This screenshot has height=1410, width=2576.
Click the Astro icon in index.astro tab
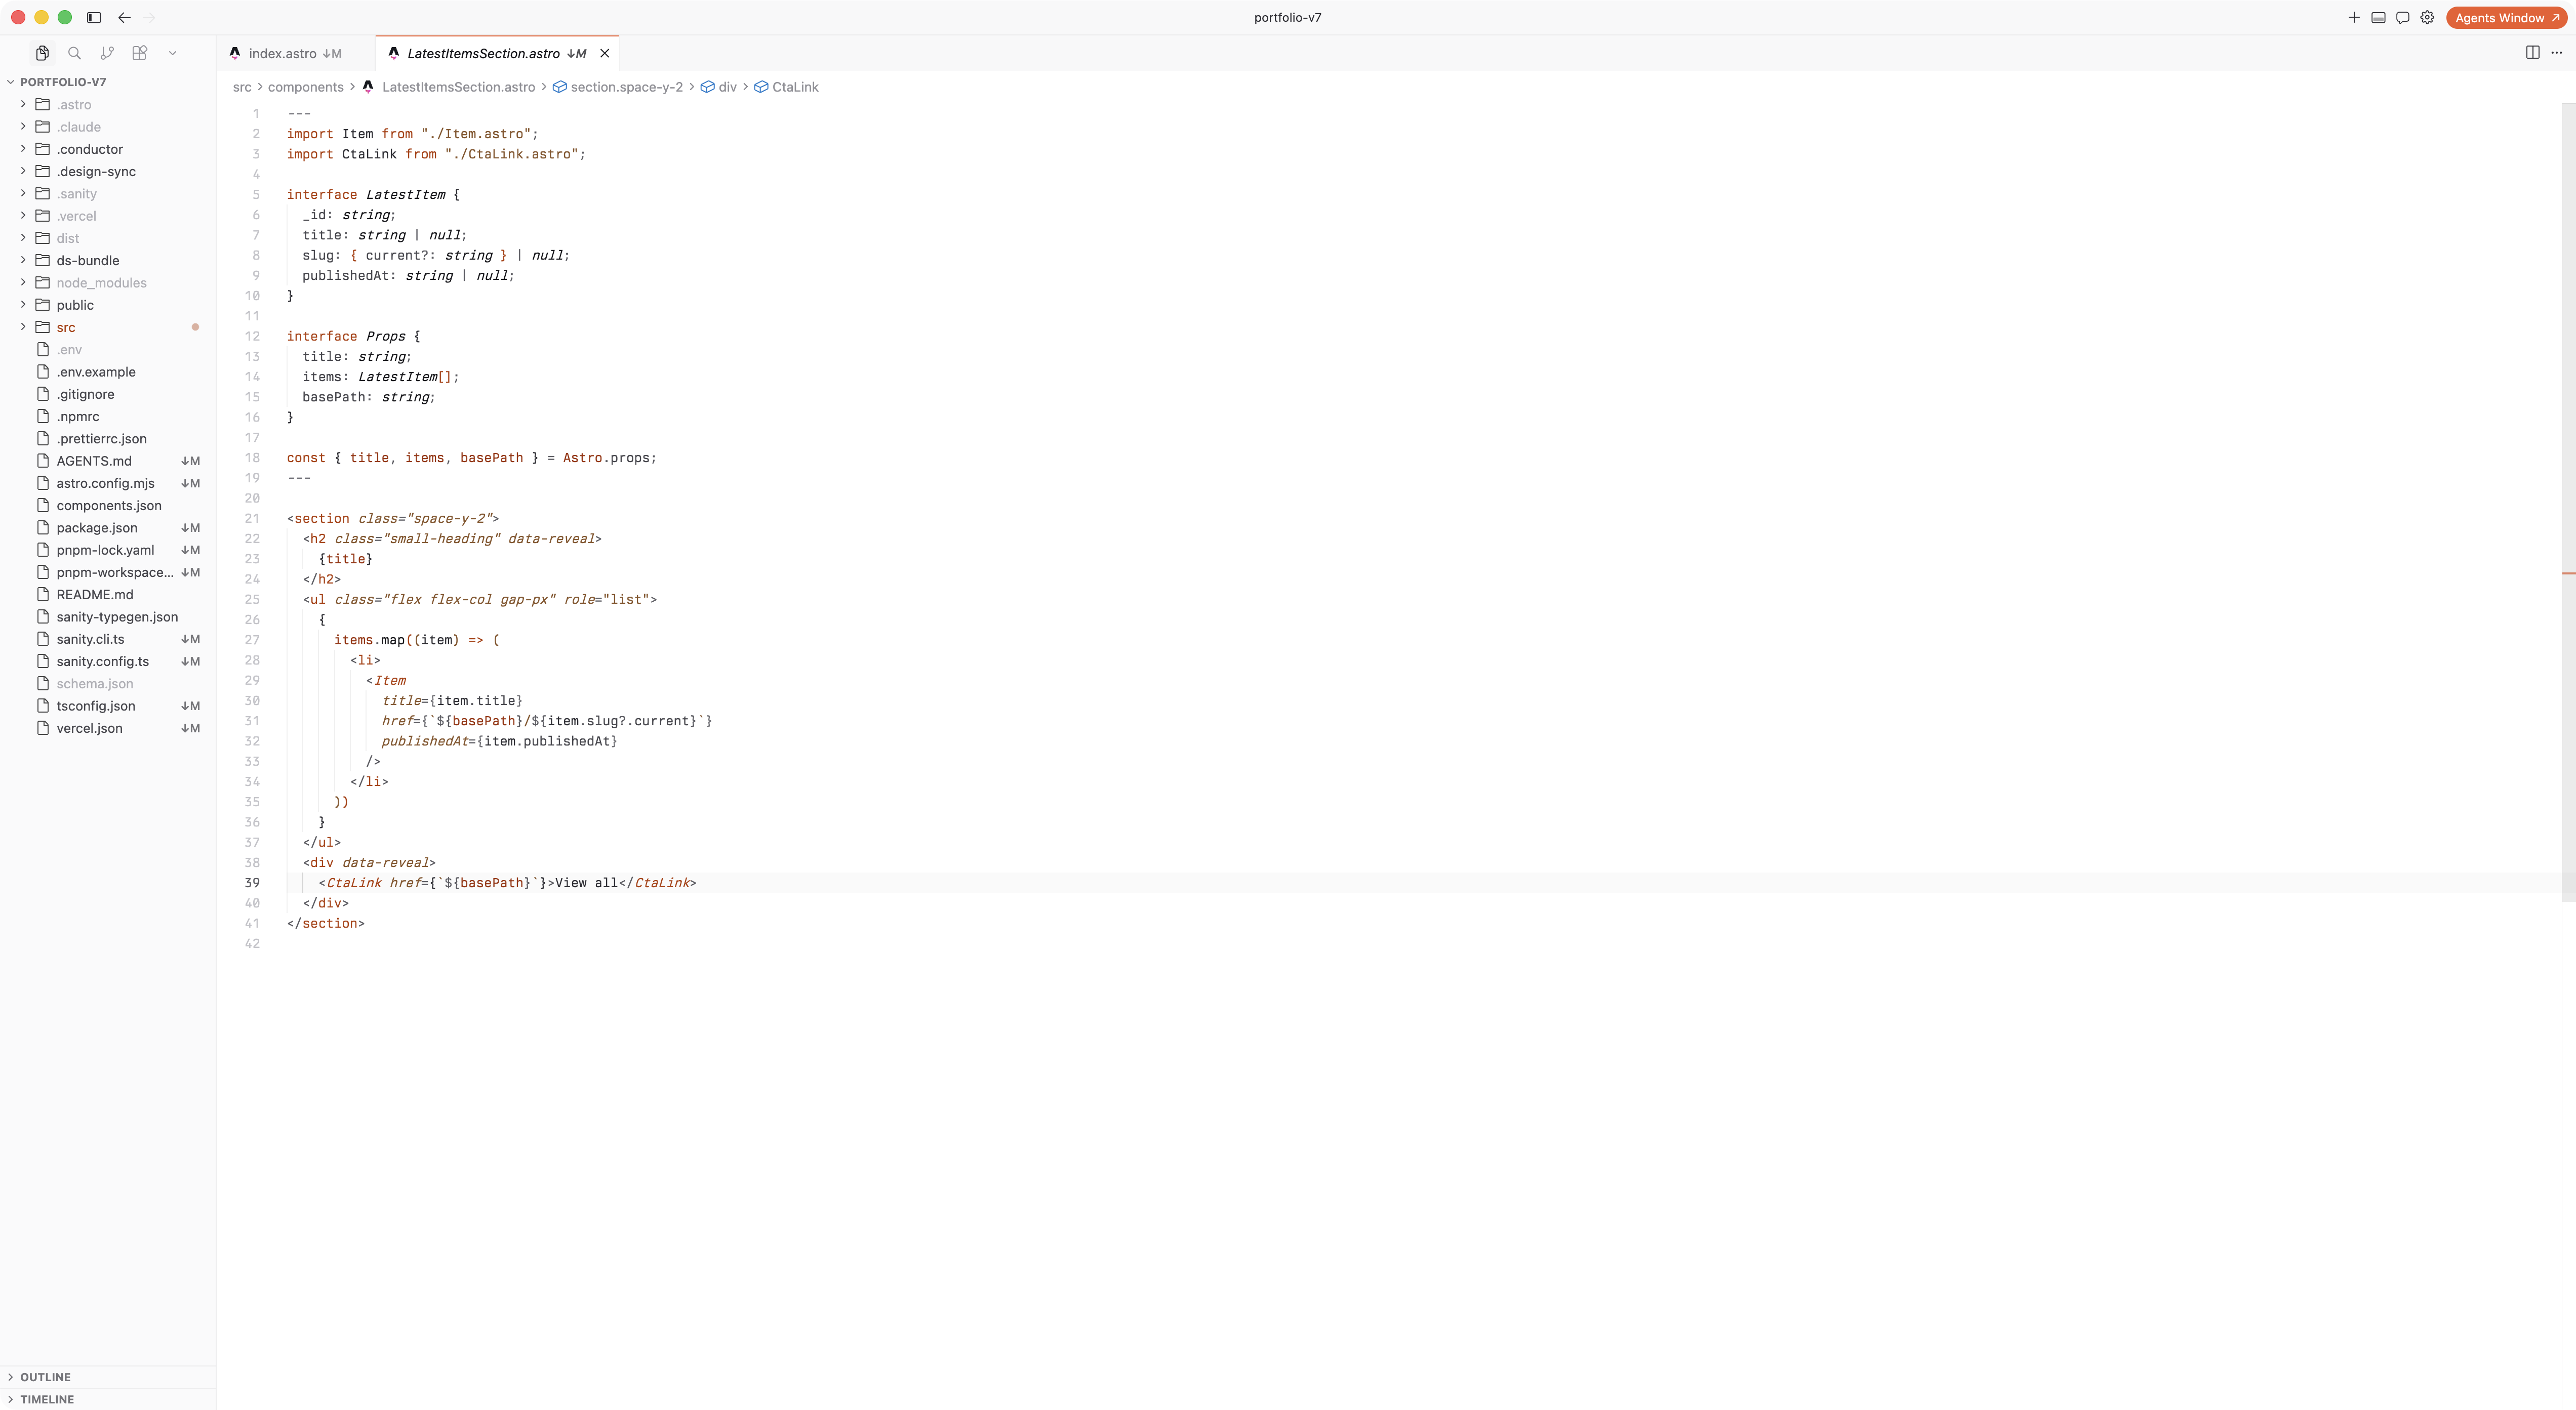[235, 53]
